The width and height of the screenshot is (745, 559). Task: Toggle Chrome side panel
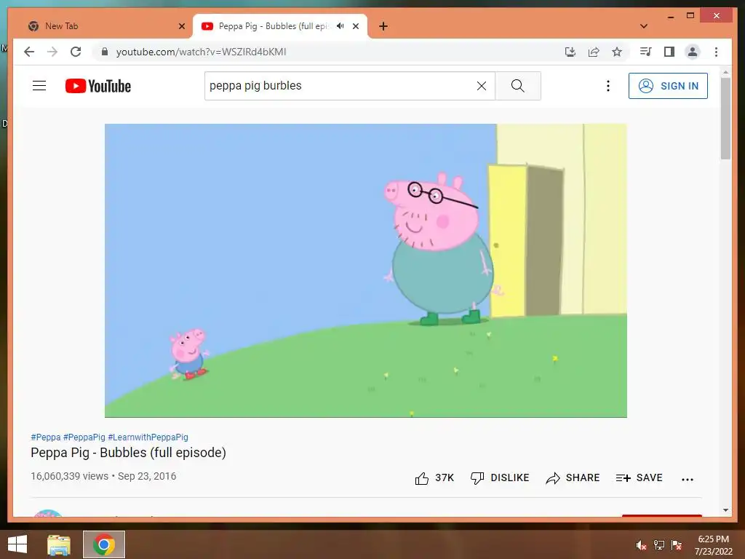coord(669,52)
